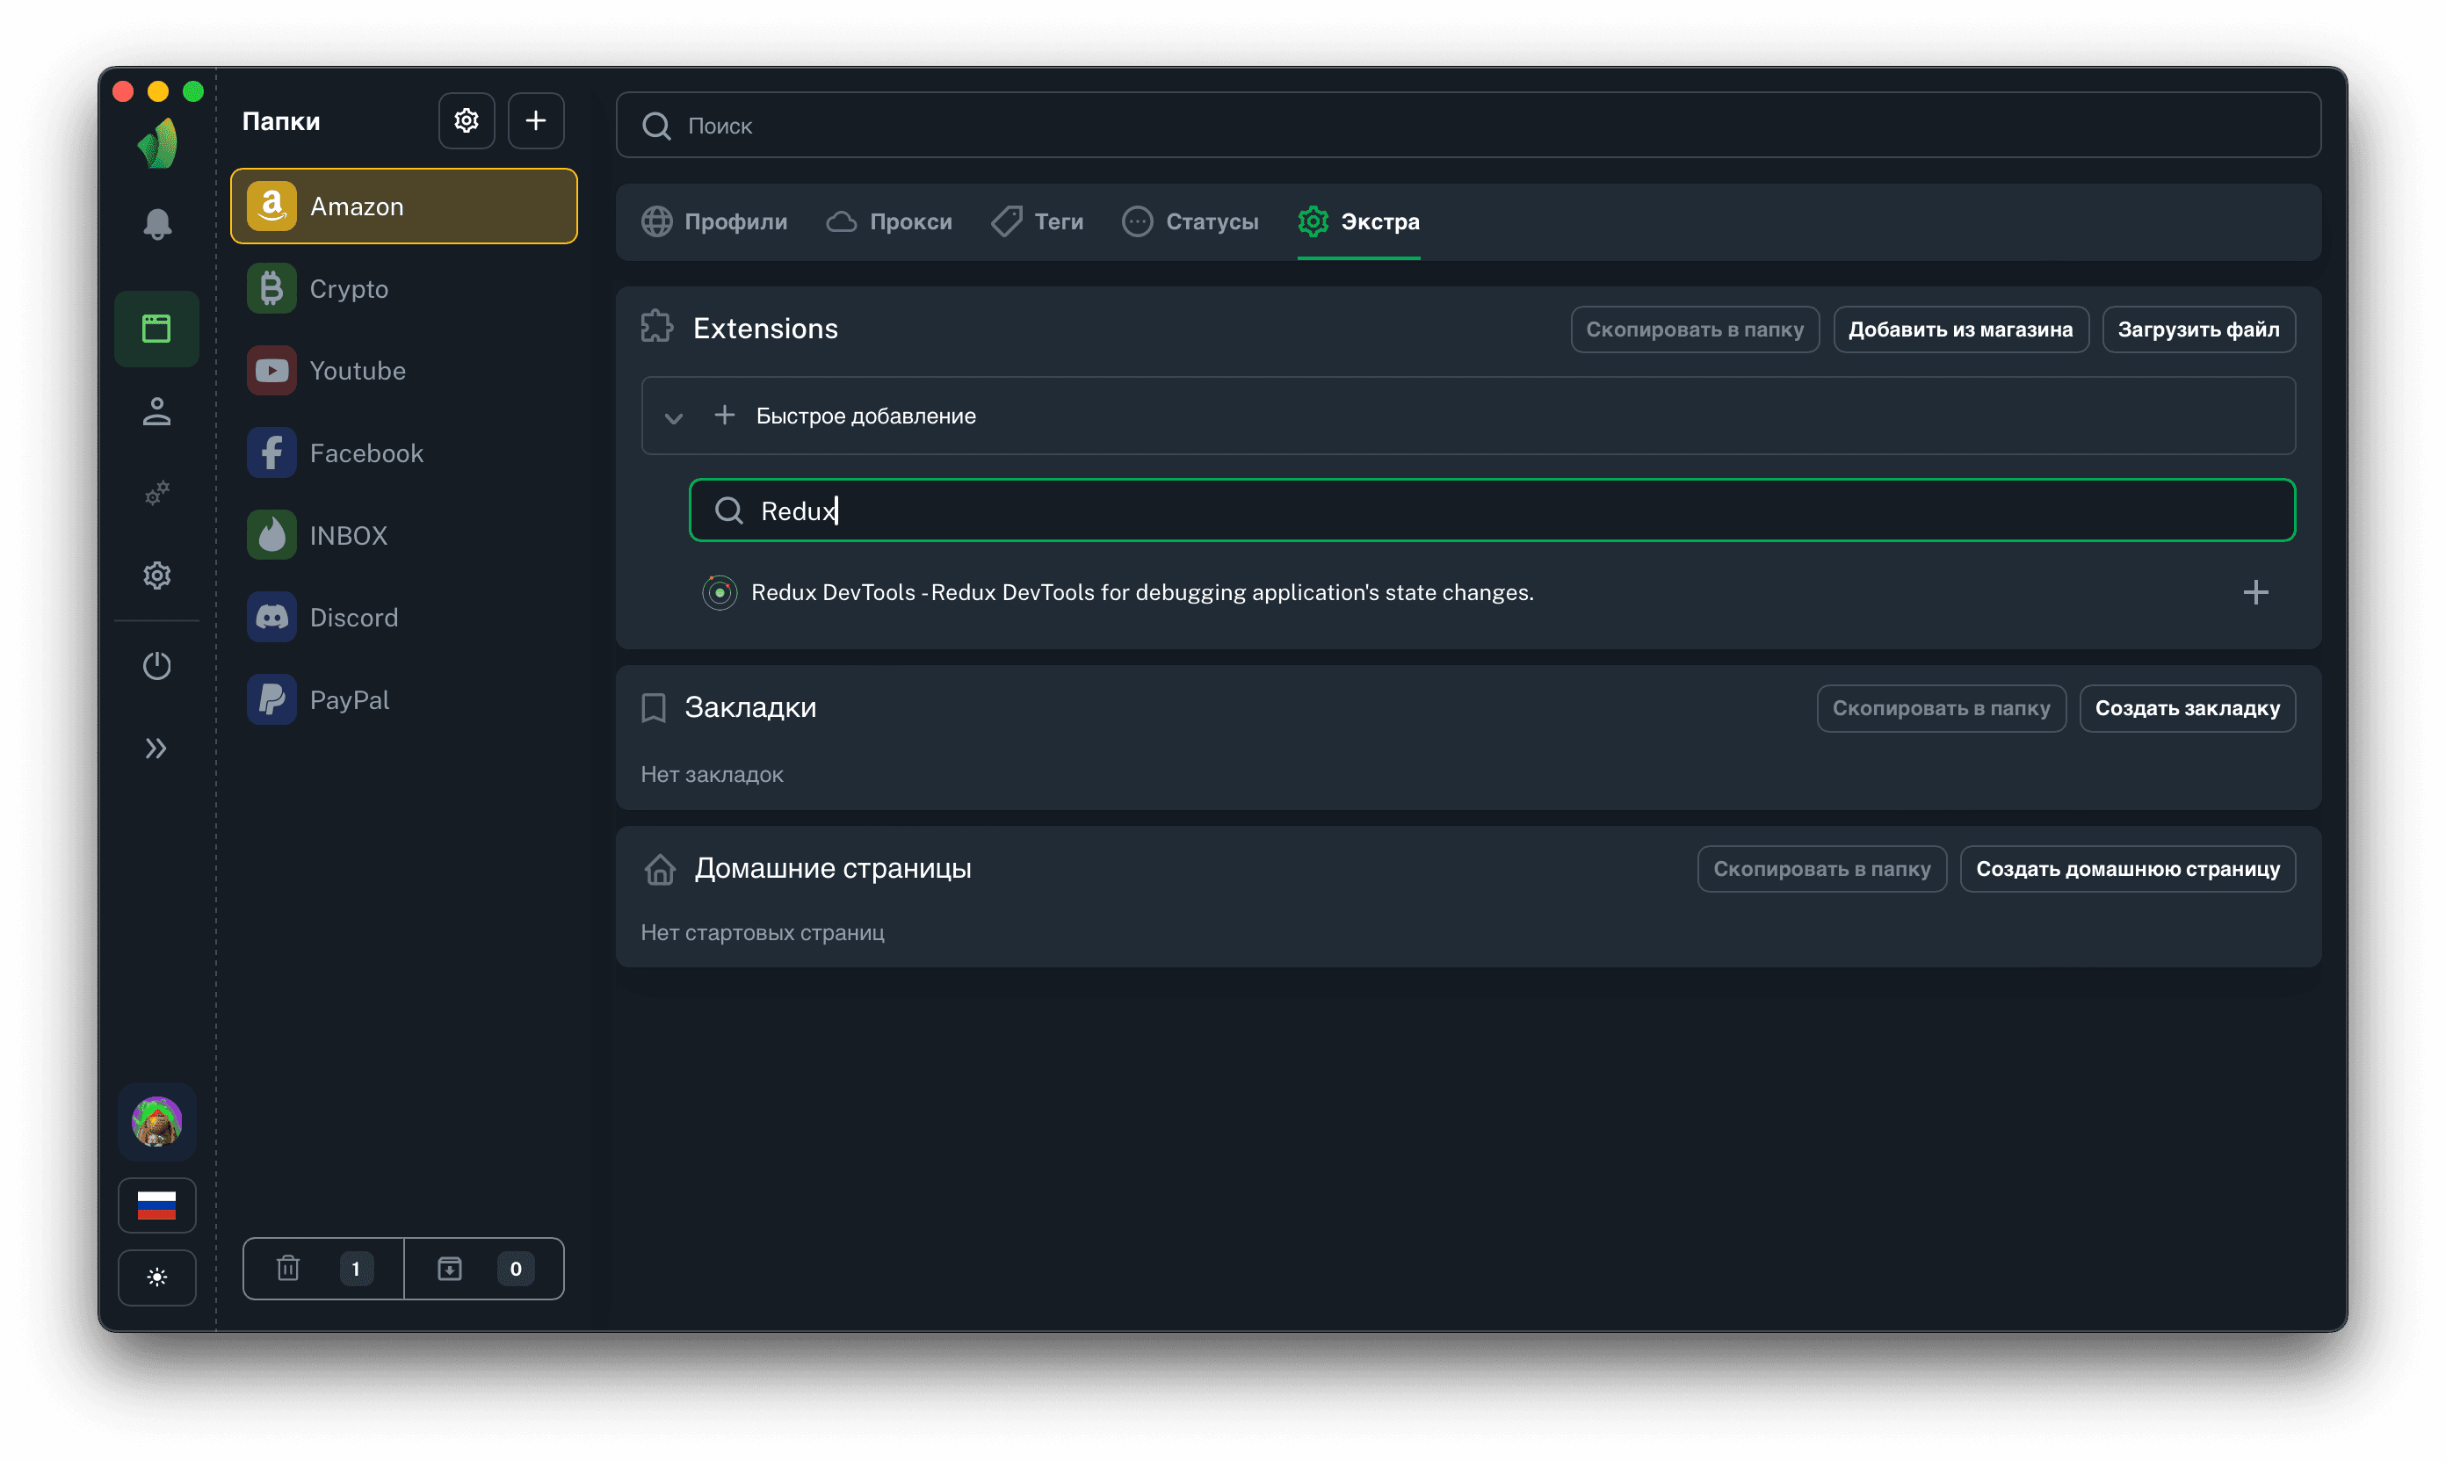Image resolution: width=2446 pixels, height=1462 pixels.
Task: Open the team members person icon
Action: pos(156,412)
